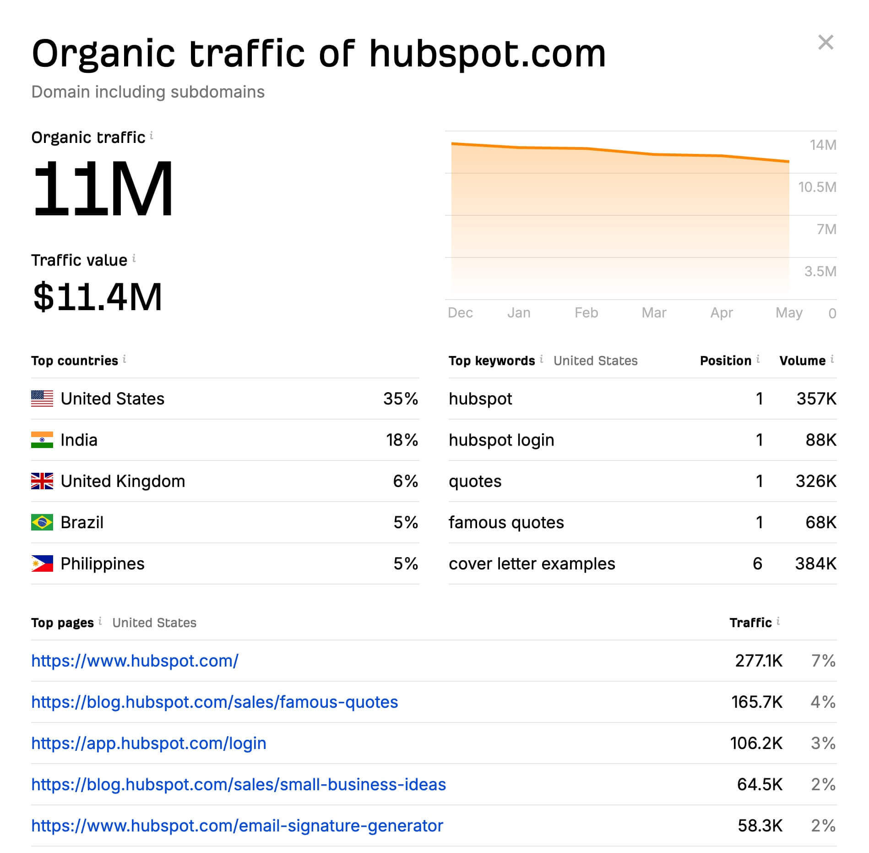The height and width of the screenshot is (853, 869).
Task: Click the 4% traffic share
Action: click(x=823, y=702)
